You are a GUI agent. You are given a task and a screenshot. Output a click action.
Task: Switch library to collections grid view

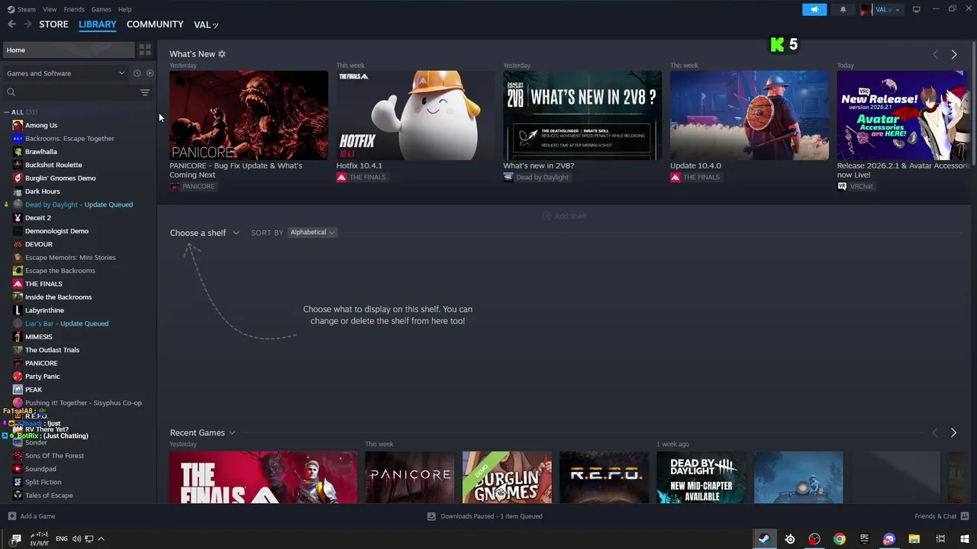145,50
